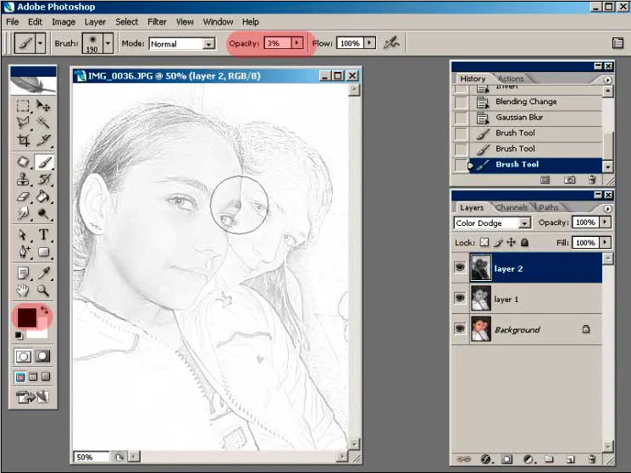Open the History panel flyout menu
This screenshot has height=473, width=631.
pos(607,80)
